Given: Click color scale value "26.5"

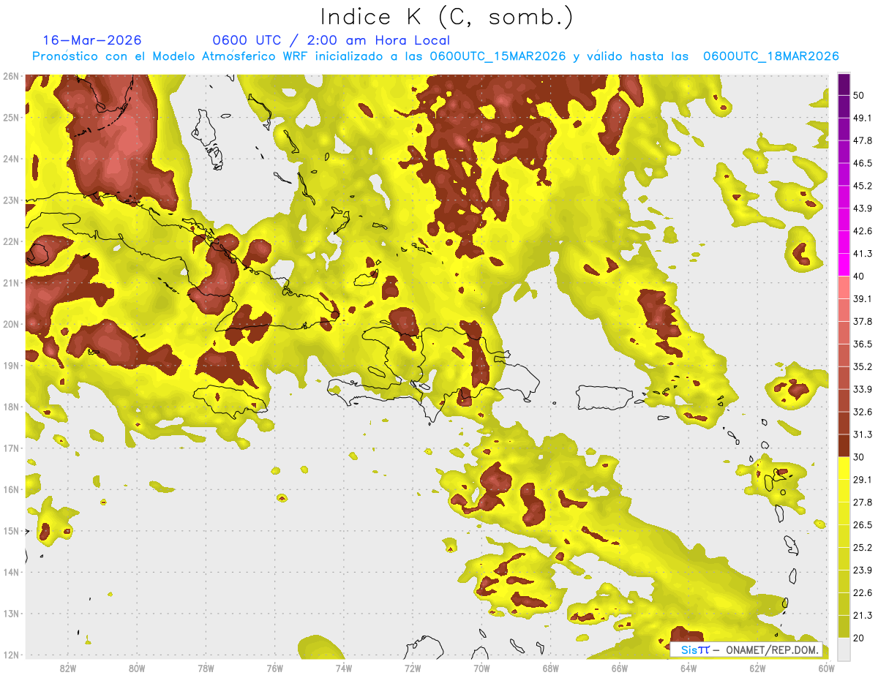Looking at the screenshot, I should (863, 524).
